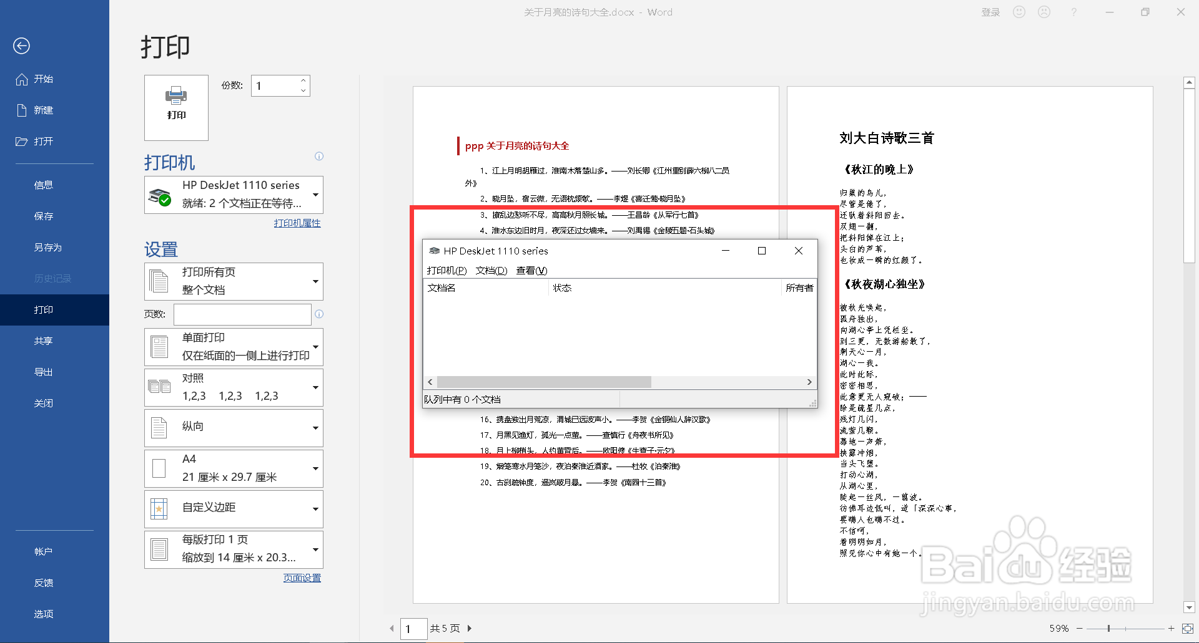Screen dimensions: 1199x643
Task: Click the info icon next to pages field
Action: coord(319,314)
